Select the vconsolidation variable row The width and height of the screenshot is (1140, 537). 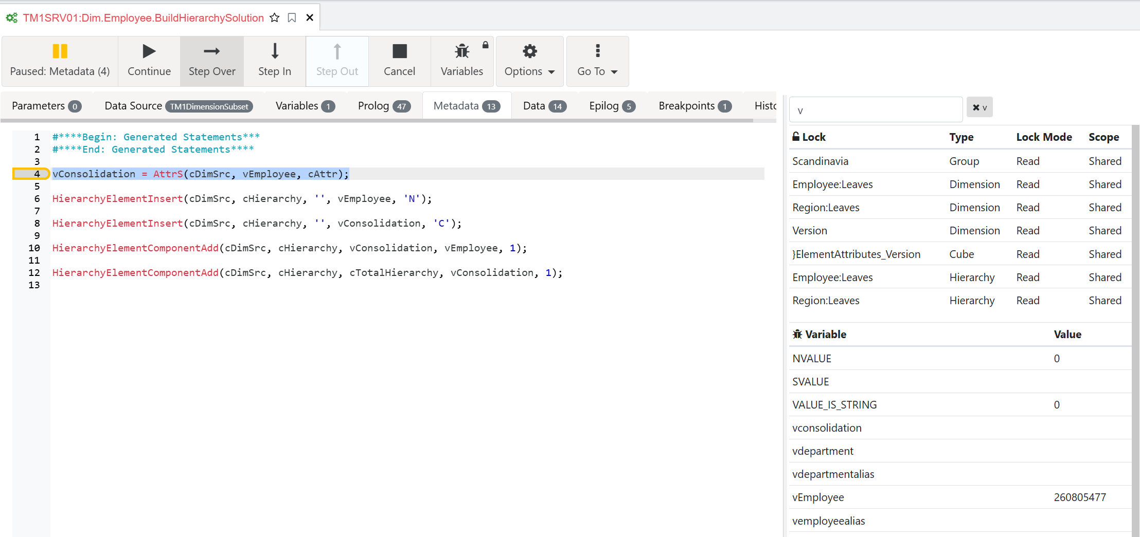coord(960,428)
